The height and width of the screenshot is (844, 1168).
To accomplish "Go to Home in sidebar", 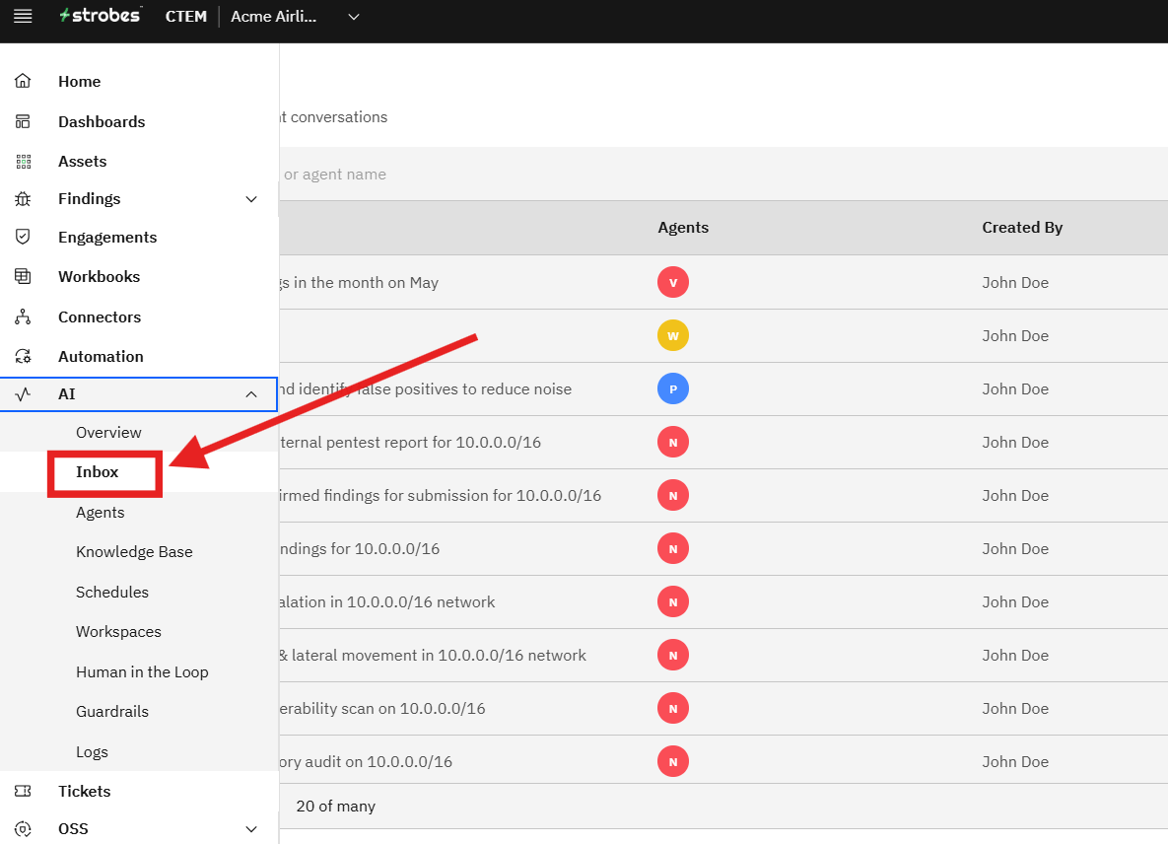I will coord(80,81).
